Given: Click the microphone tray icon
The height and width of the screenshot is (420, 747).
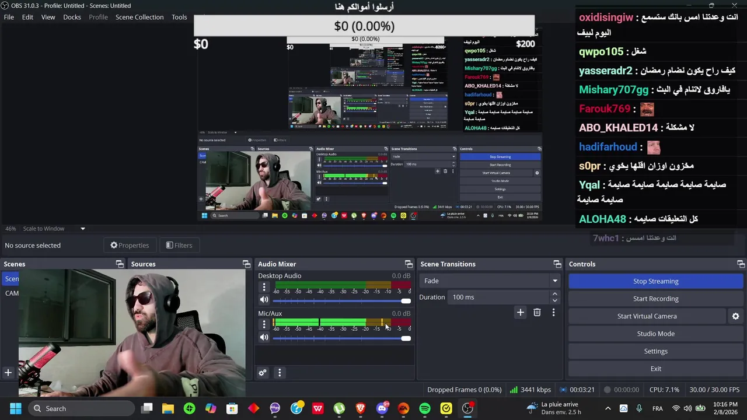Looking at the screenshot, I should coord(639,408).
